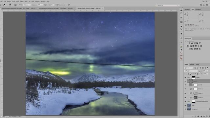This screenshot has width=210, height=118.
Task: Hide the selected Layer 3
Action: pos(185,81)
